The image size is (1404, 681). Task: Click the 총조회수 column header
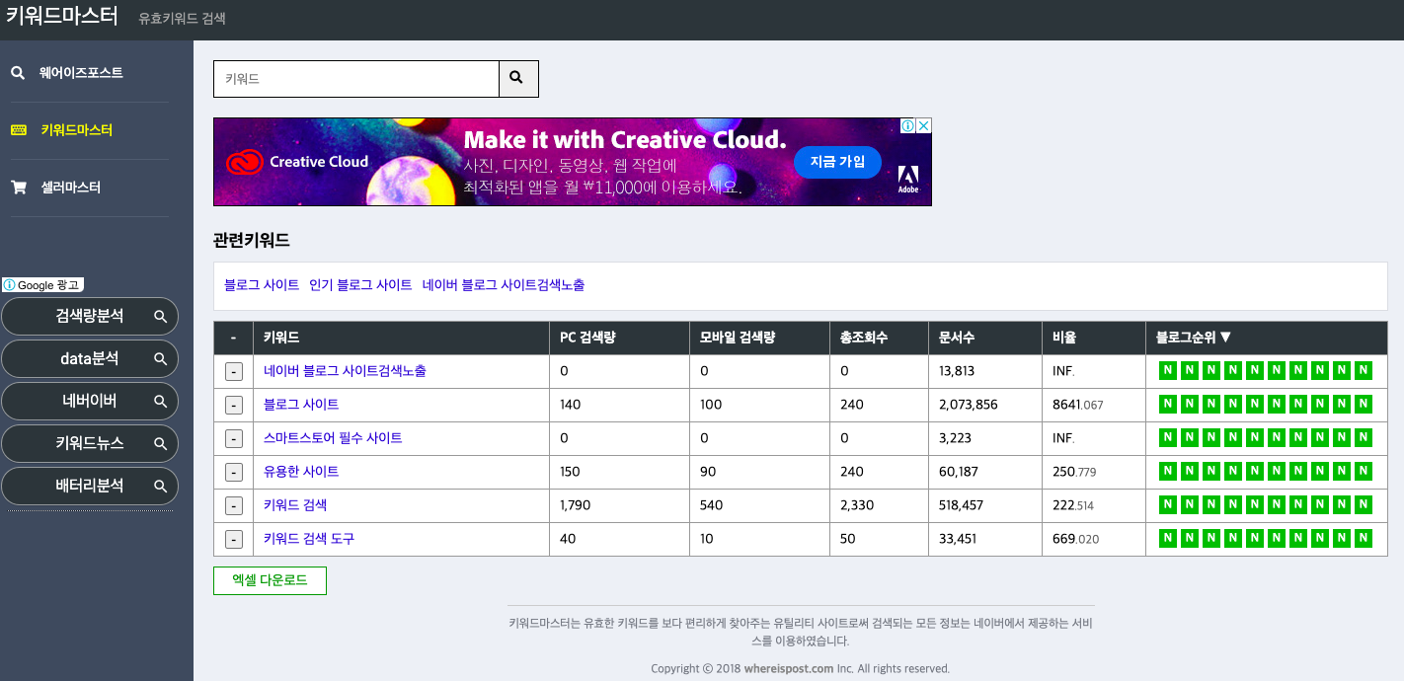(879, 338)
